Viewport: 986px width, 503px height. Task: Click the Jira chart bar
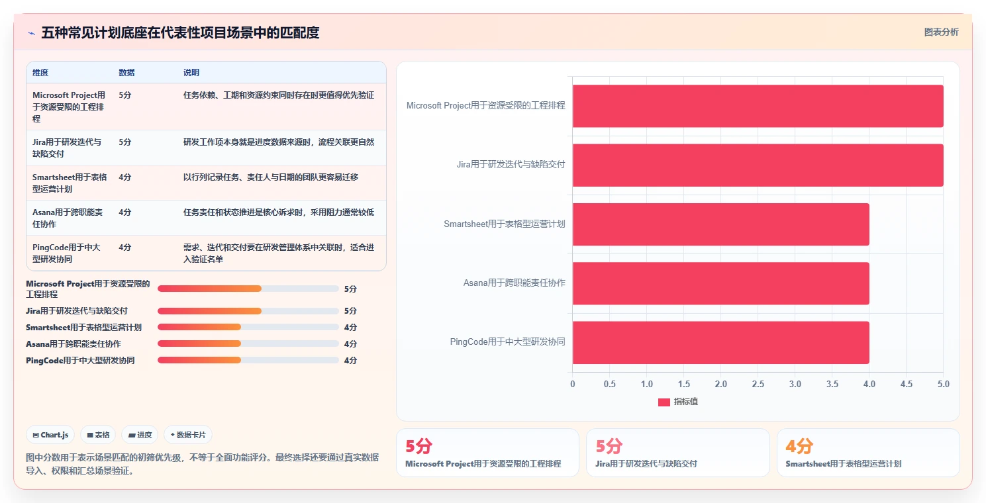coord(758,165)
